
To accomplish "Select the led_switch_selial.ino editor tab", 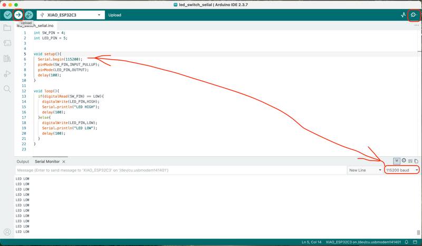I will point(35,25).
